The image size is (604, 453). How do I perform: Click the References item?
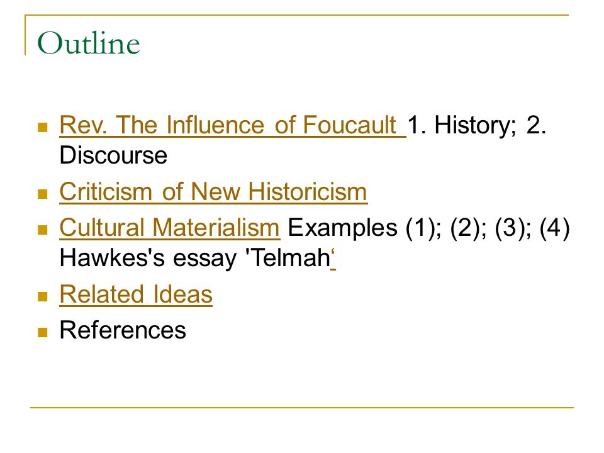(123, 330)
